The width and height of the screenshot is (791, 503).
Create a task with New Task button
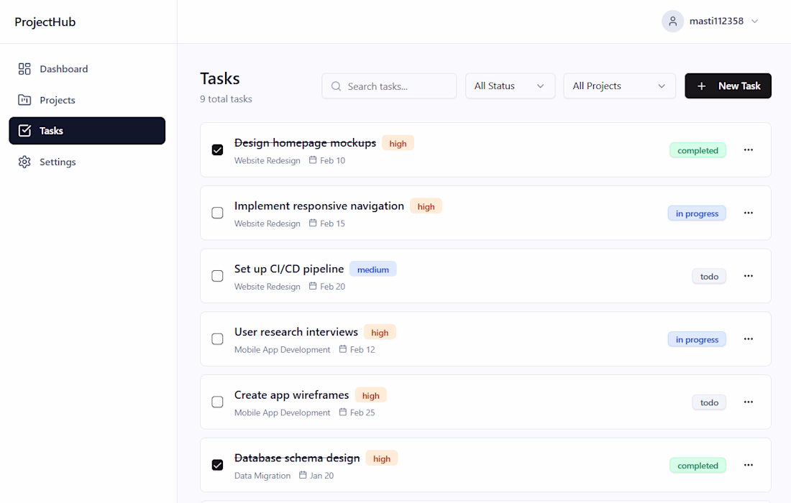728,86
